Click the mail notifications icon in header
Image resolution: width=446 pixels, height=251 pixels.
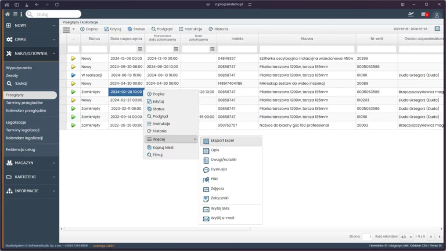click(424, 15)
